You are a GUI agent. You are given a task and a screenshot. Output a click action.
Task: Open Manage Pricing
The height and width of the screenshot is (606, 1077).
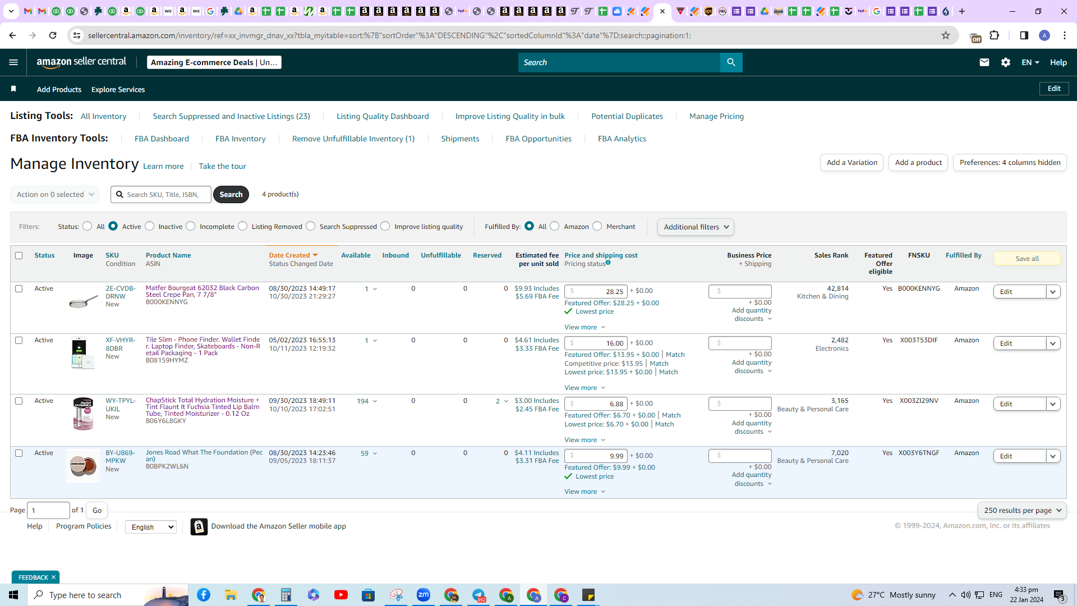pyautogui.click(x=716, y=116)
